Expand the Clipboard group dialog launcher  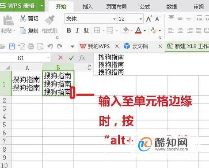pyautogui.click(x=57, y=37)
